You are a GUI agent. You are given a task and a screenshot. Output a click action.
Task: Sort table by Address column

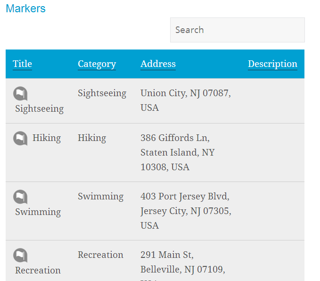pyautogui.click(x=158, y=64)
